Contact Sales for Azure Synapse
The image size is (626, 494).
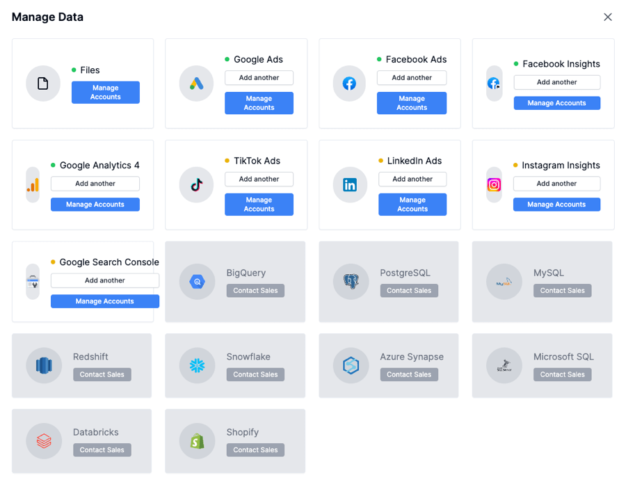pos(409,374)
